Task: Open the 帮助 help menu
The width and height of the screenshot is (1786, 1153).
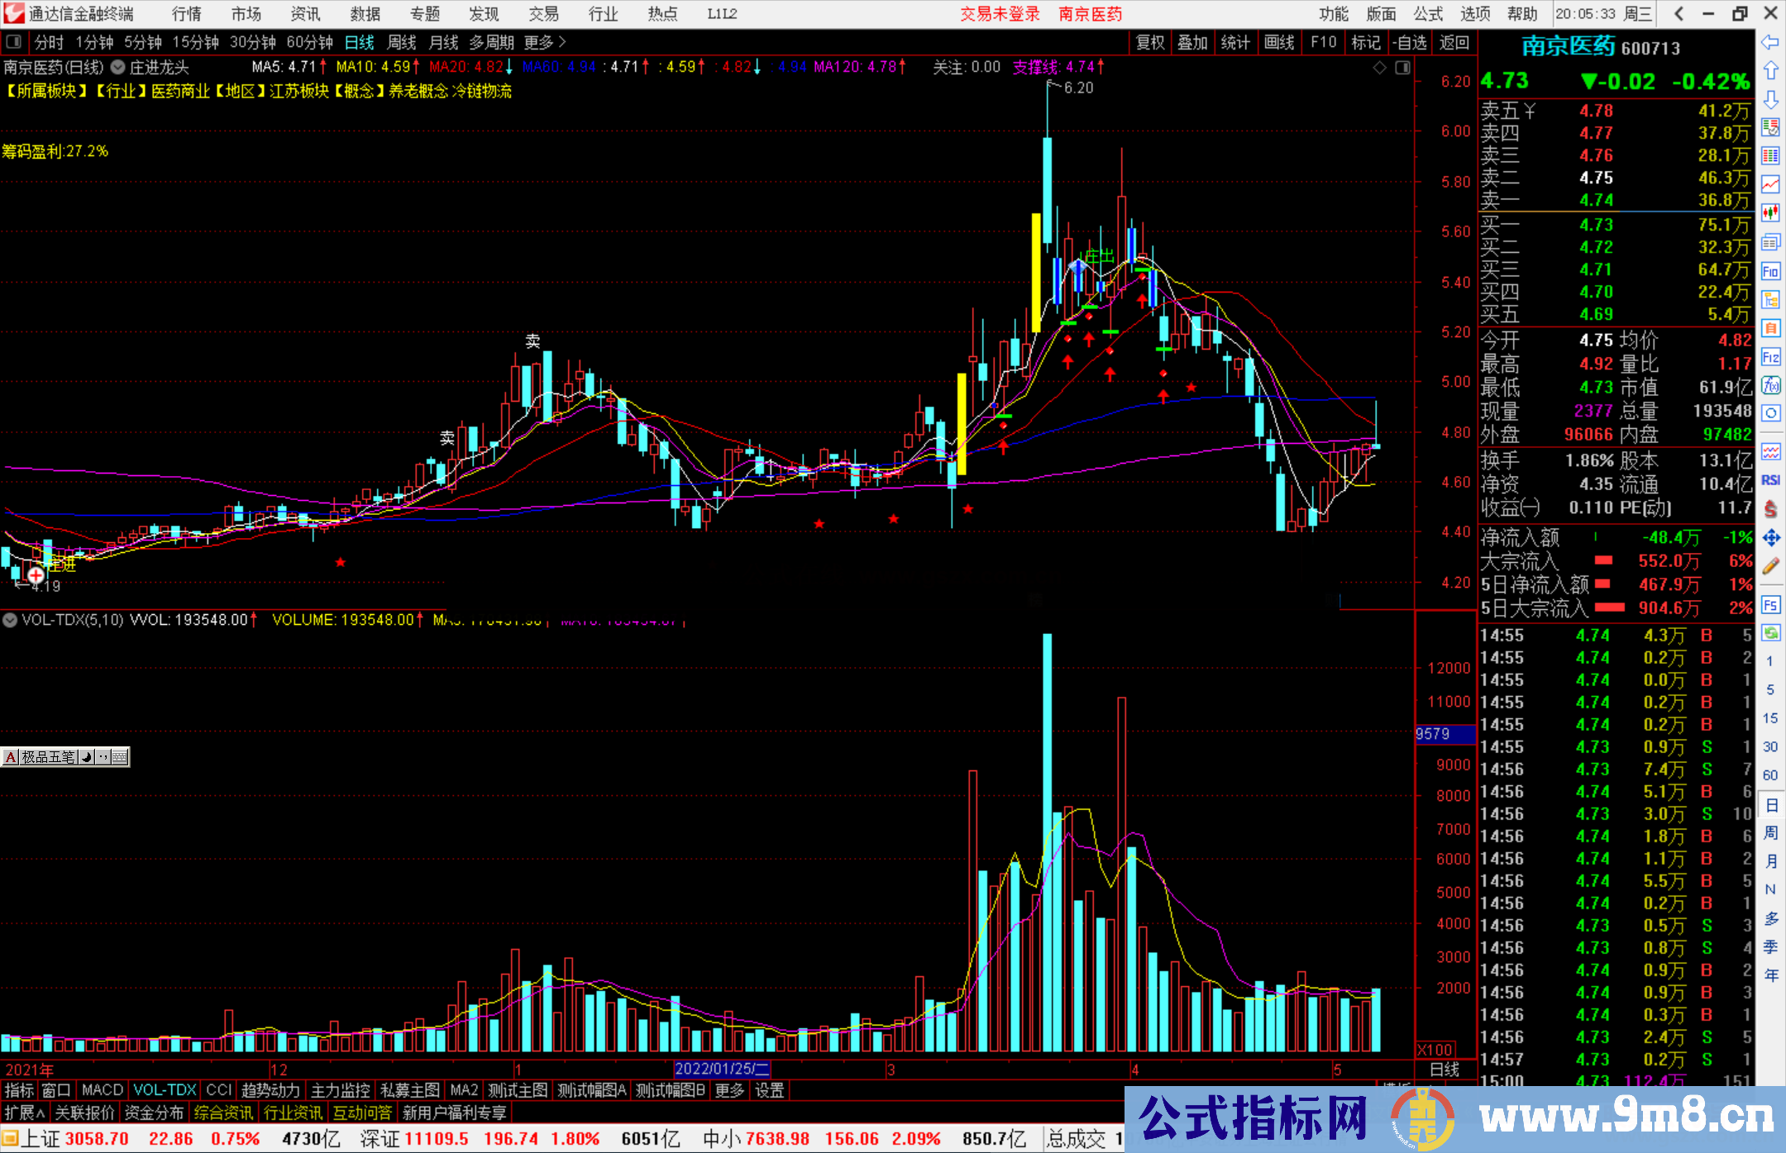Action: point(1522,13)
